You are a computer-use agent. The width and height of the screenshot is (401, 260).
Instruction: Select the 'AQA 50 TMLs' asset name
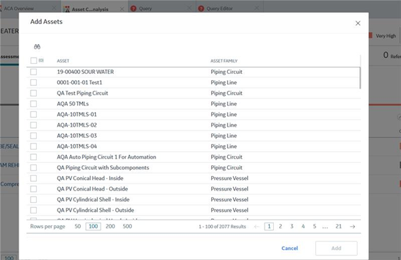click(73, 103)
